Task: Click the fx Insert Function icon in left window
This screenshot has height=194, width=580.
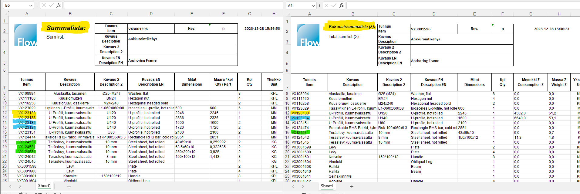Action: click(x=59, y=5)
